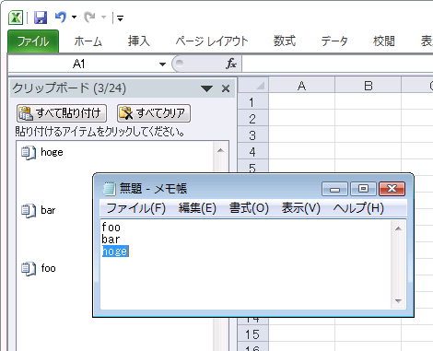Select column B header
The width and height of the screenshot is (433, 351).
point(368,86)
